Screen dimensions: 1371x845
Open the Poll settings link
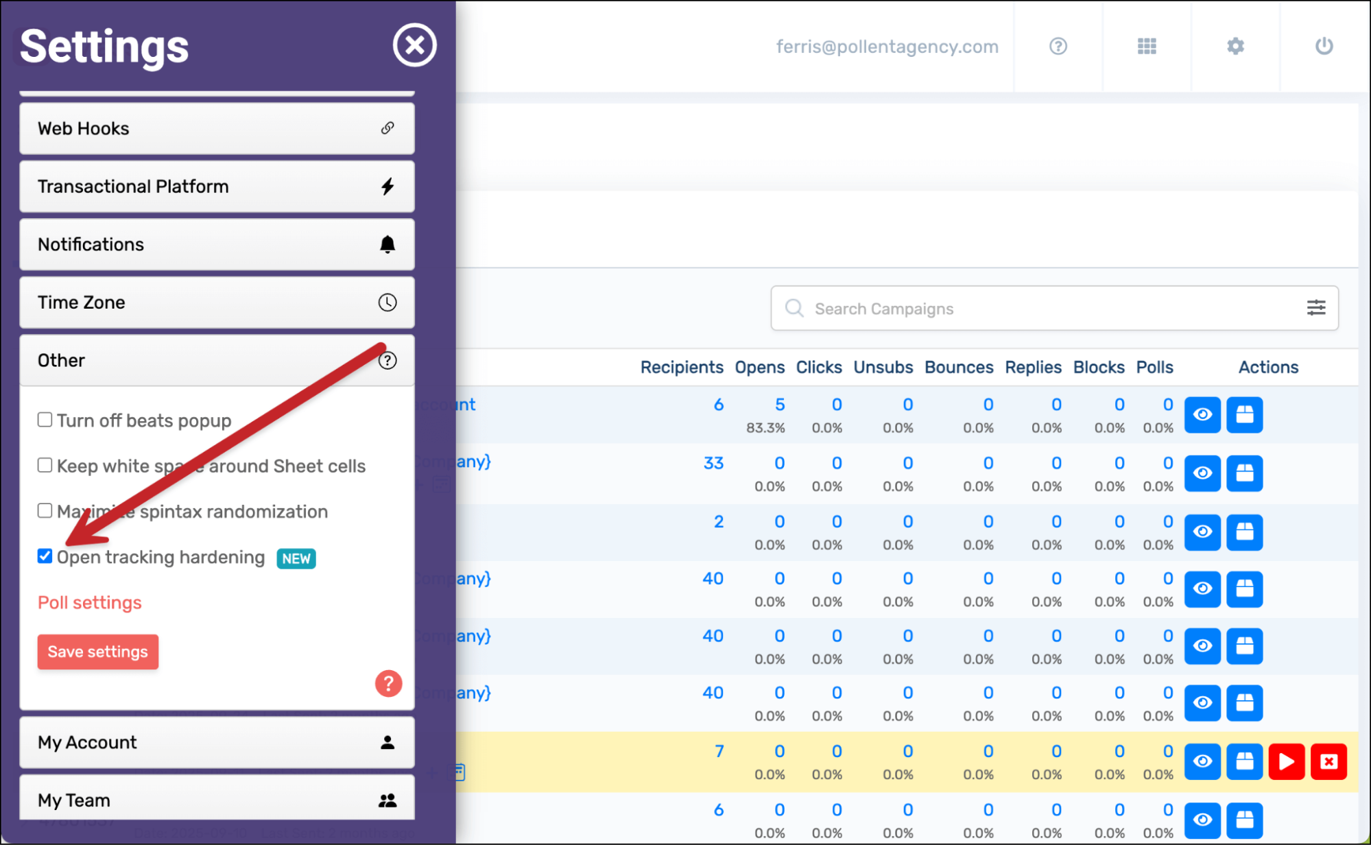point(90,602)
